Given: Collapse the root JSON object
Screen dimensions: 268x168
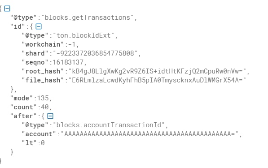Looking at the screenshot, I should click(7, 9).
